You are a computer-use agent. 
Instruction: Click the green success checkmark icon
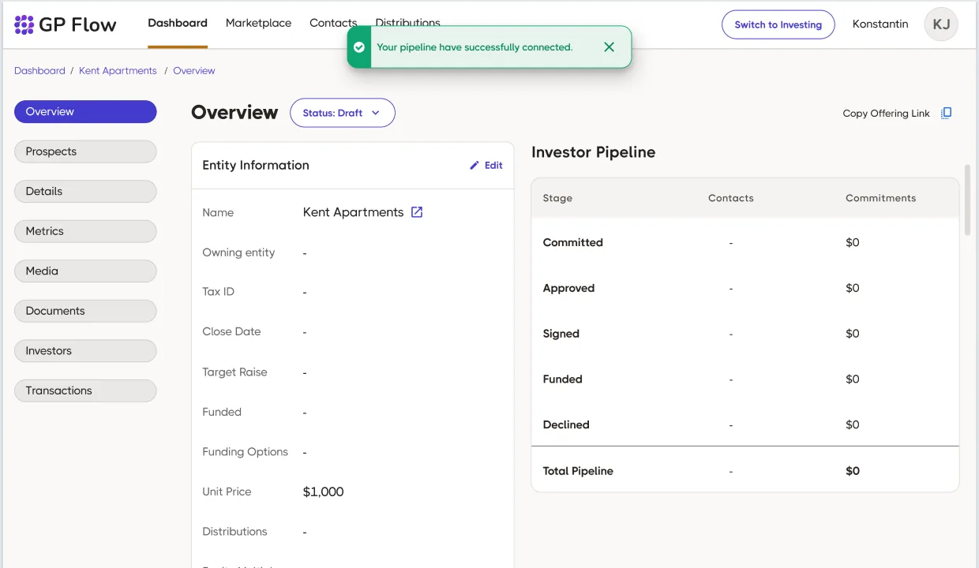tap(359, 47)
